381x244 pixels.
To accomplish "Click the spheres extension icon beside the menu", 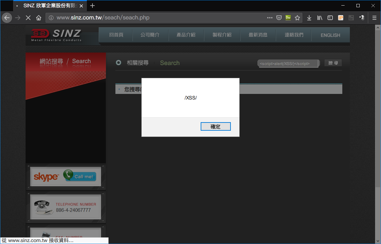I will 362,18.
